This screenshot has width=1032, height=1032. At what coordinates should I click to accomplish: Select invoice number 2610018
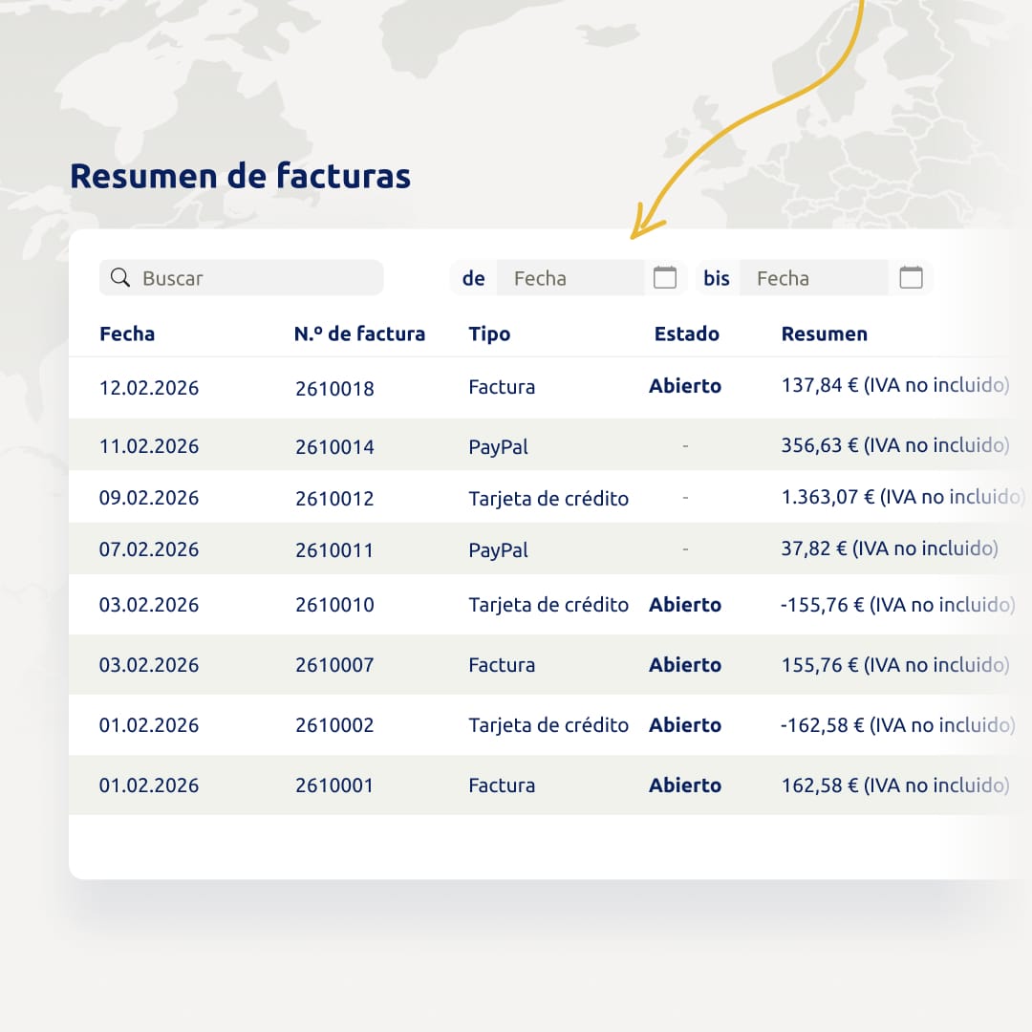pos(334,388)
